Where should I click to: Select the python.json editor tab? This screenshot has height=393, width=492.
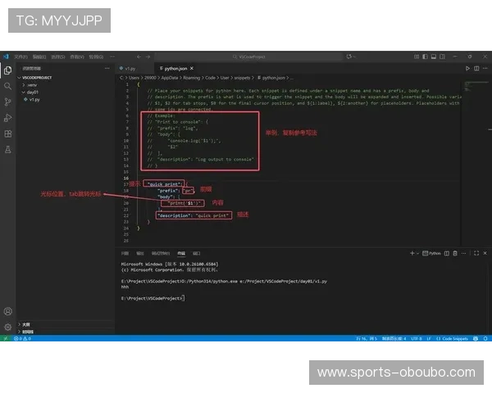[x=175, y=69]
